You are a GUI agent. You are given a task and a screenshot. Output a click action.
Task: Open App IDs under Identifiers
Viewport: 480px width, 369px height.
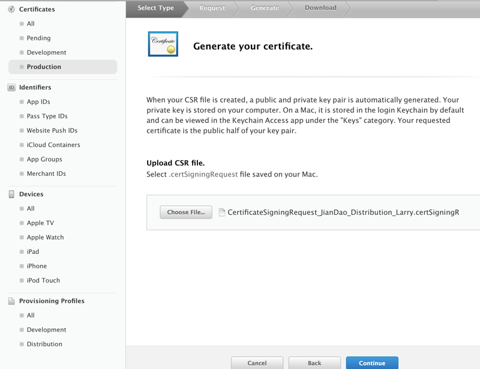38,102
